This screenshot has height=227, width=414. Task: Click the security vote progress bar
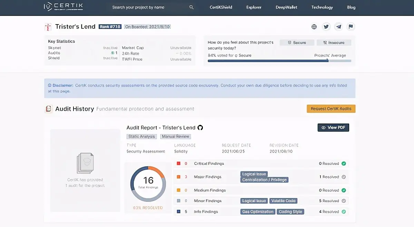[x=279, y=61]
